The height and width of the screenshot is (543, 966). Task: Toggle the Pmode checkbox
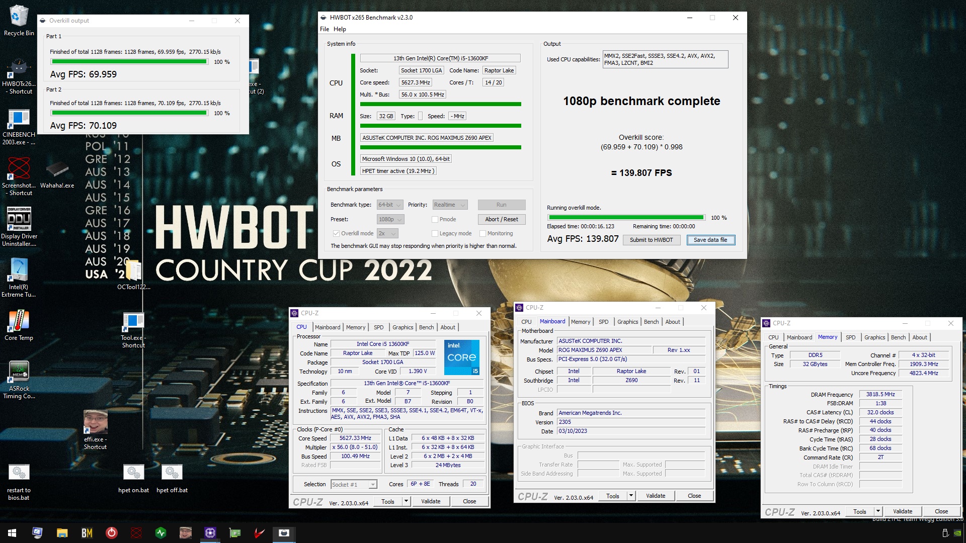[x=435, y=219]
